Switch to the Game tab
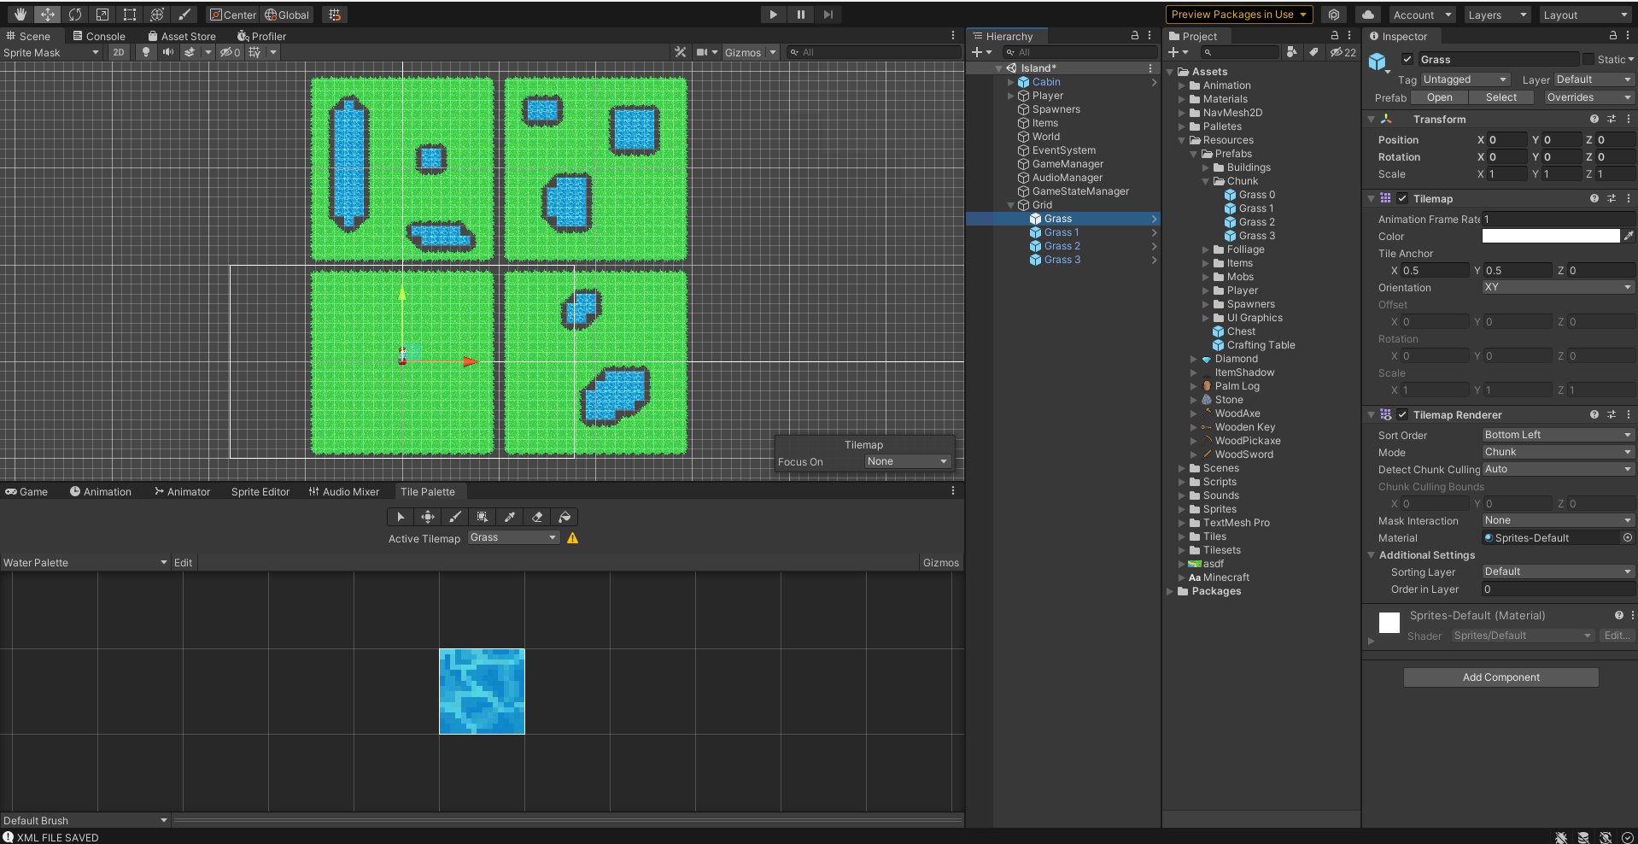1638x844 pixels. coord(26,491)
